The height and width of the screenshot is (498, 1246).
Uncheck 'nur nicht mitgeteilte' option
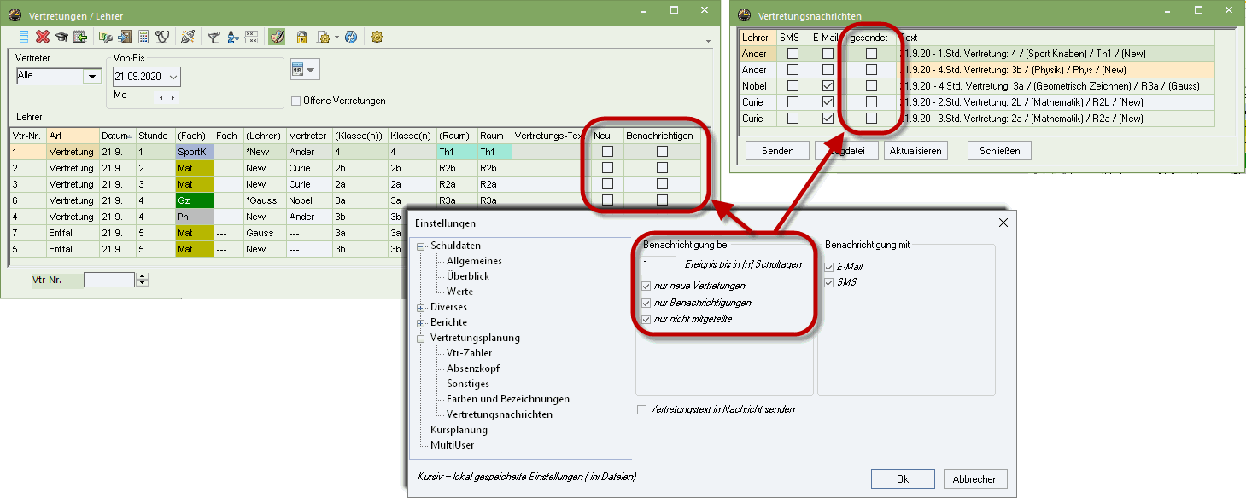coord(646,318)
